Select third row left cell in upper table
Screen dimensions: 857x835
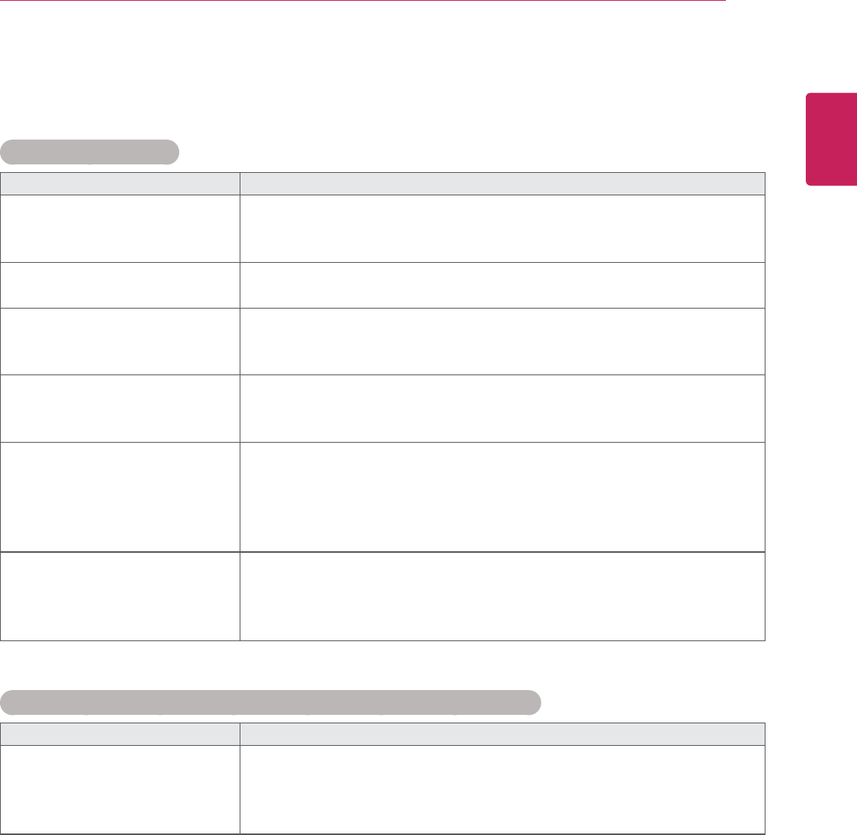(x=120, y=341)
